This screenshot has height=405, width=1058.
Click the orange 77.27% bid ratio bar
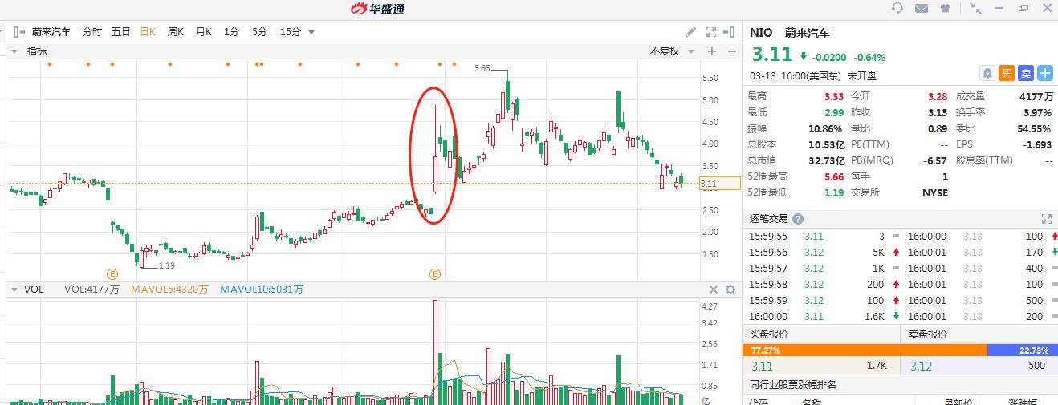click(865, 350)
